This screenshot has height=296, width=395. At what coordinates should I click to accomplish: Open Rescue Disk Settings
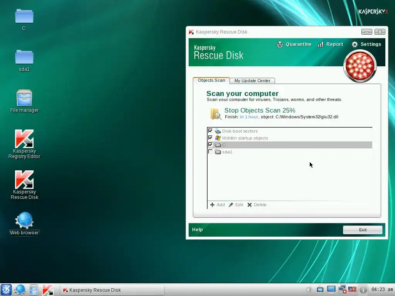[366, 44]
